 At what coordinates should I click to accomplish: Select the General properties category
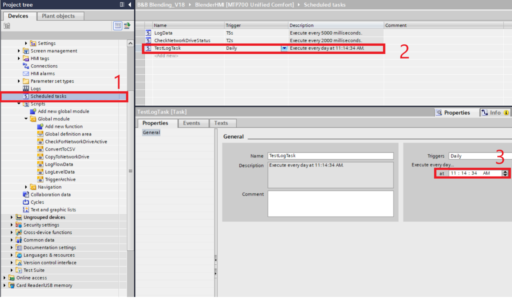click(151, 132)
